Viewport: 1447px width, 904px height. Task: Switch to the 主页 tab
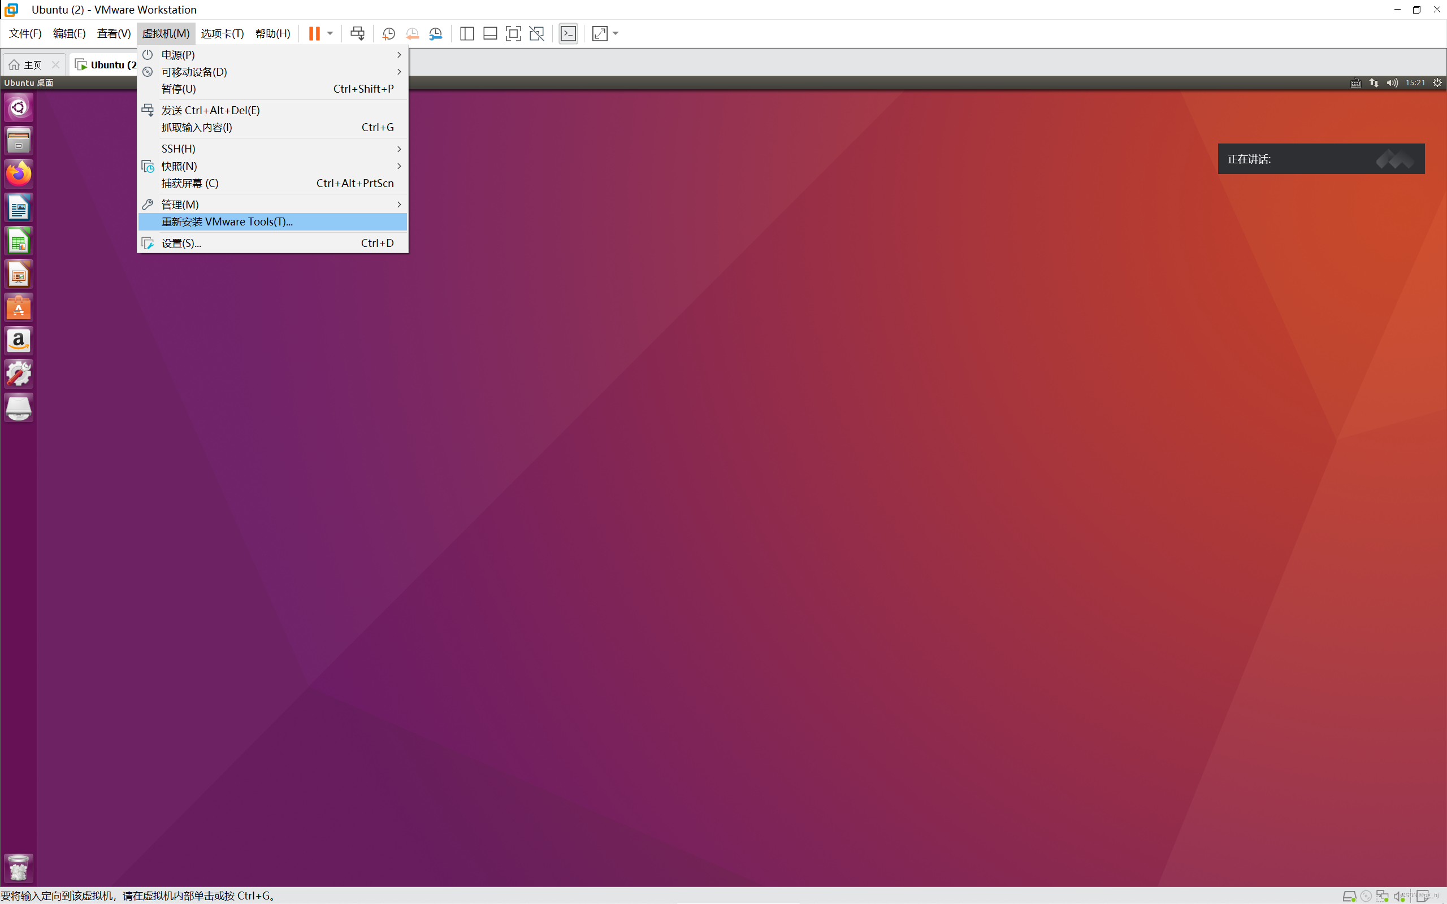coord(31,64)
